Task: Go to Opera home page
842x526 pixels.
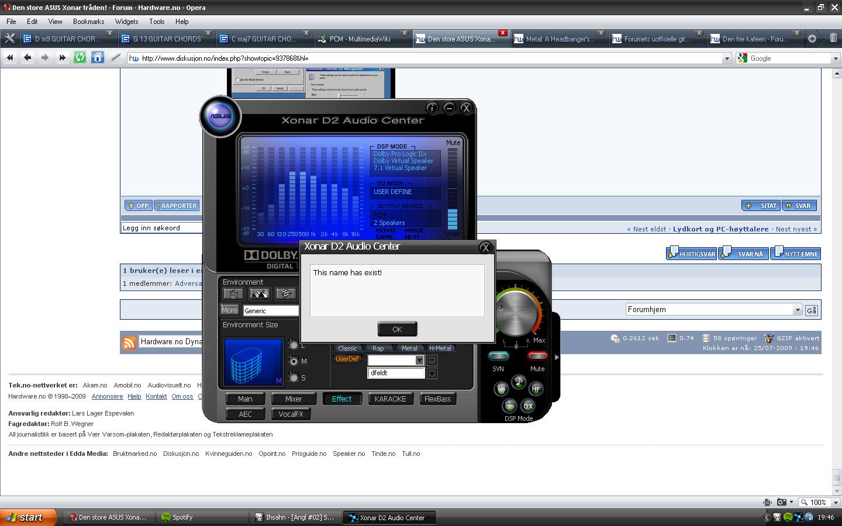Action: pyautogui.click(x=98, y=57)
